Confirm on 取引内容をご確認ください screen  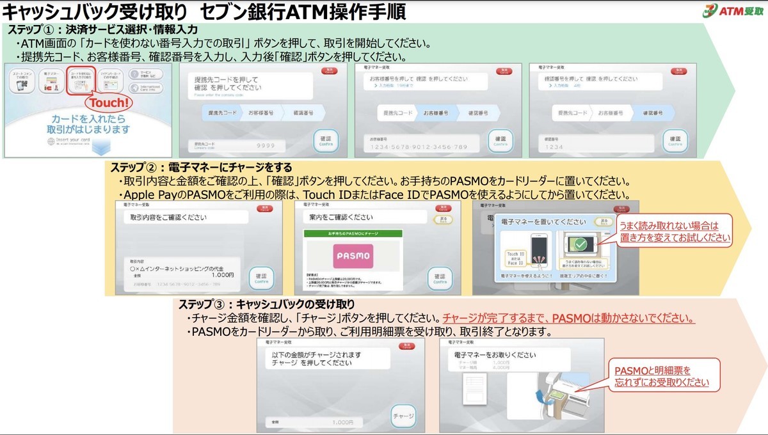click(260, 279)
